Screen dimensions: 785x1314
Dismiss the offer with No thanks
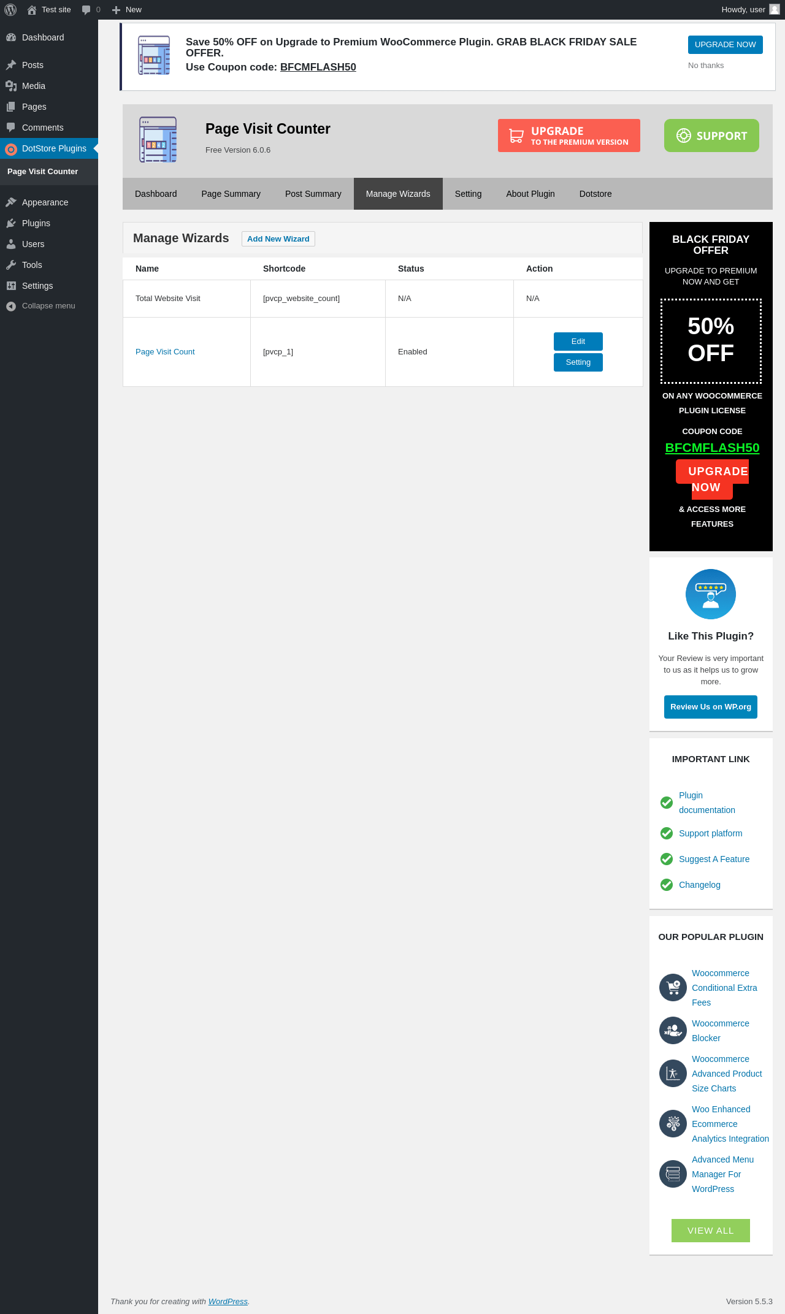click(706, 66)
